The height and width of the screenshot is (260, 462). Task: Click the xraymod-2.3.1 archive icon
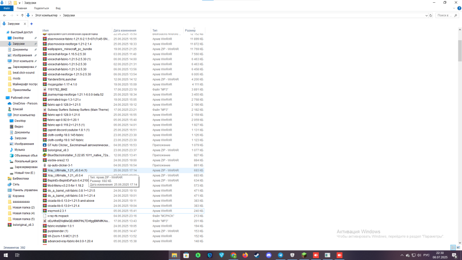tap(45, 211)
